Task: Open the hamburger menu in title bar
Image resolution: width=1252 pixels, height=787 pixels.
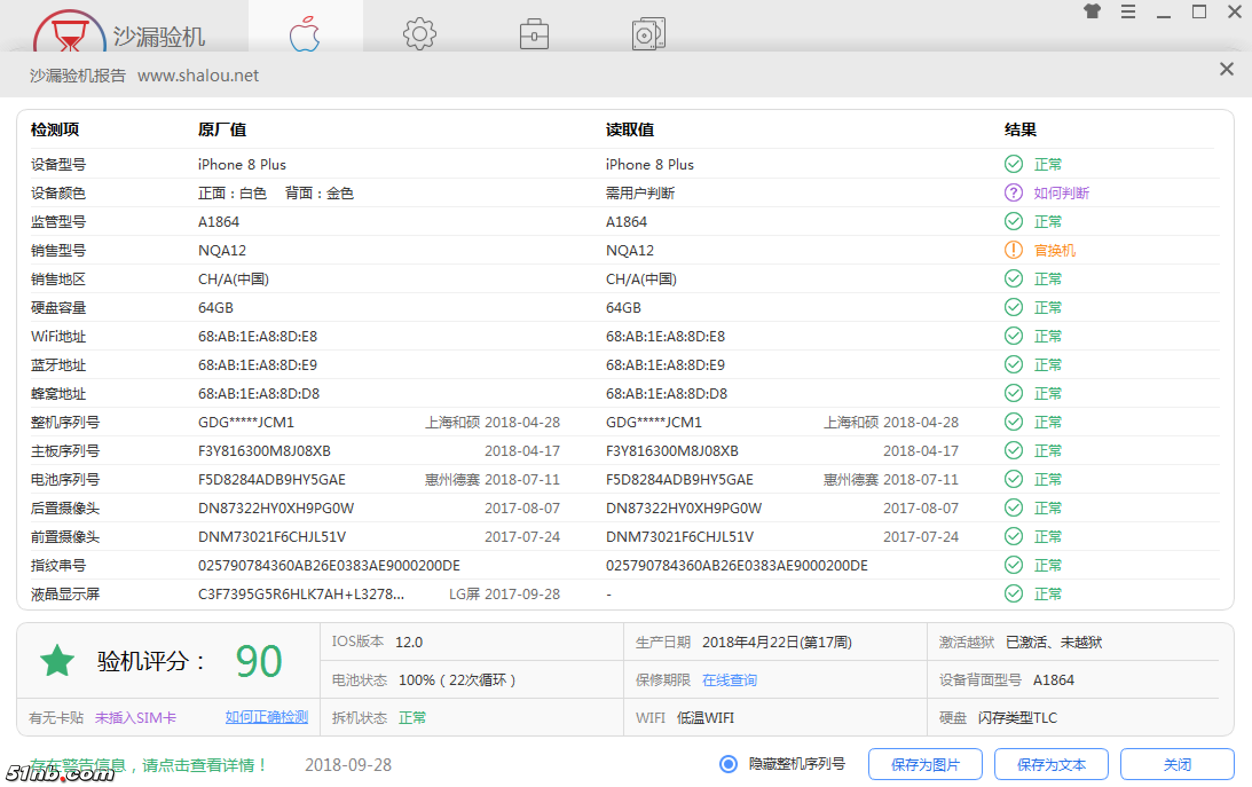Action: tap(1128, 11)
